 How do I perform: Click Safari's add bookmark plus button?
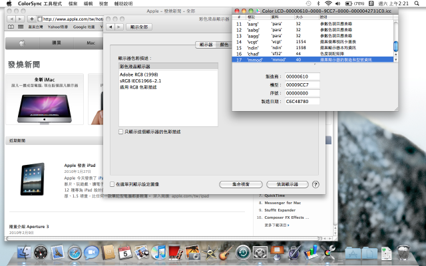point(32,19)
